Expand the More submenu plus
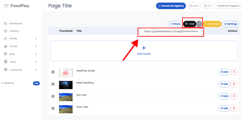 pos(36,62)
